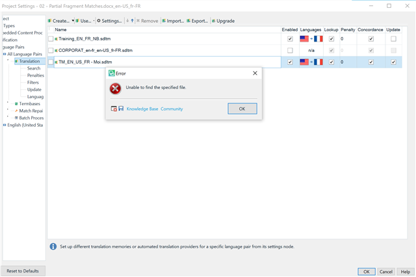Tick the row selection box for CORPORAT_en-fr_en-US_fr-FR.sdltm
This screenshot has width=416, height=277.
pyautogui.click(x=51, y=51)
